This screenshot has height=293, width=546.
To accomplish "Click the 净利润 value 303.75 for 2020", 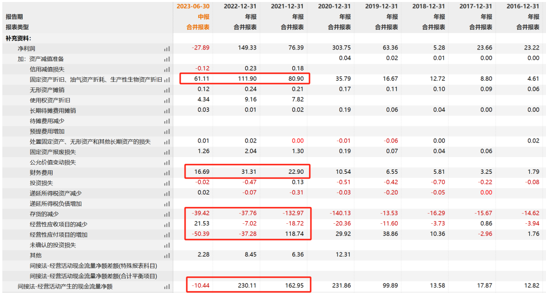I will 342,47.
